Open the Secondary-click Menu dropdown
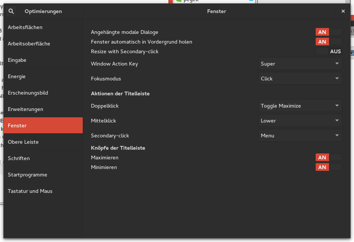 [300, 136]
